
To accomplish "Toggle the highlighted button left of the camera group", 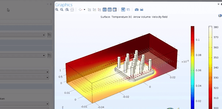I will click(x=123, y=10).
